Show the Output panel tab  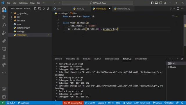(98, 59)
